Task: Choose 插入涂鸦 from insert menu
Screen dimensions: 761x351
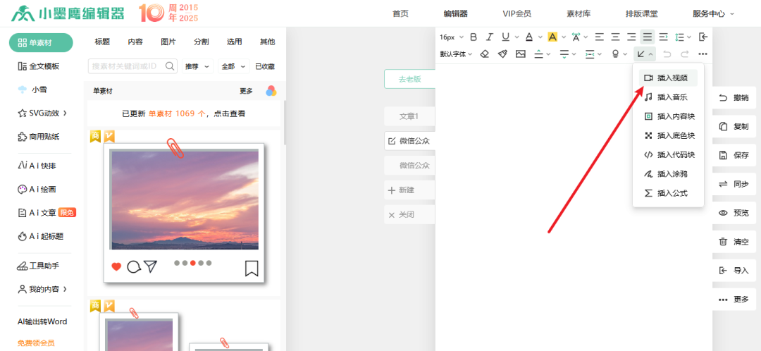Action: [x=668, y=174]
